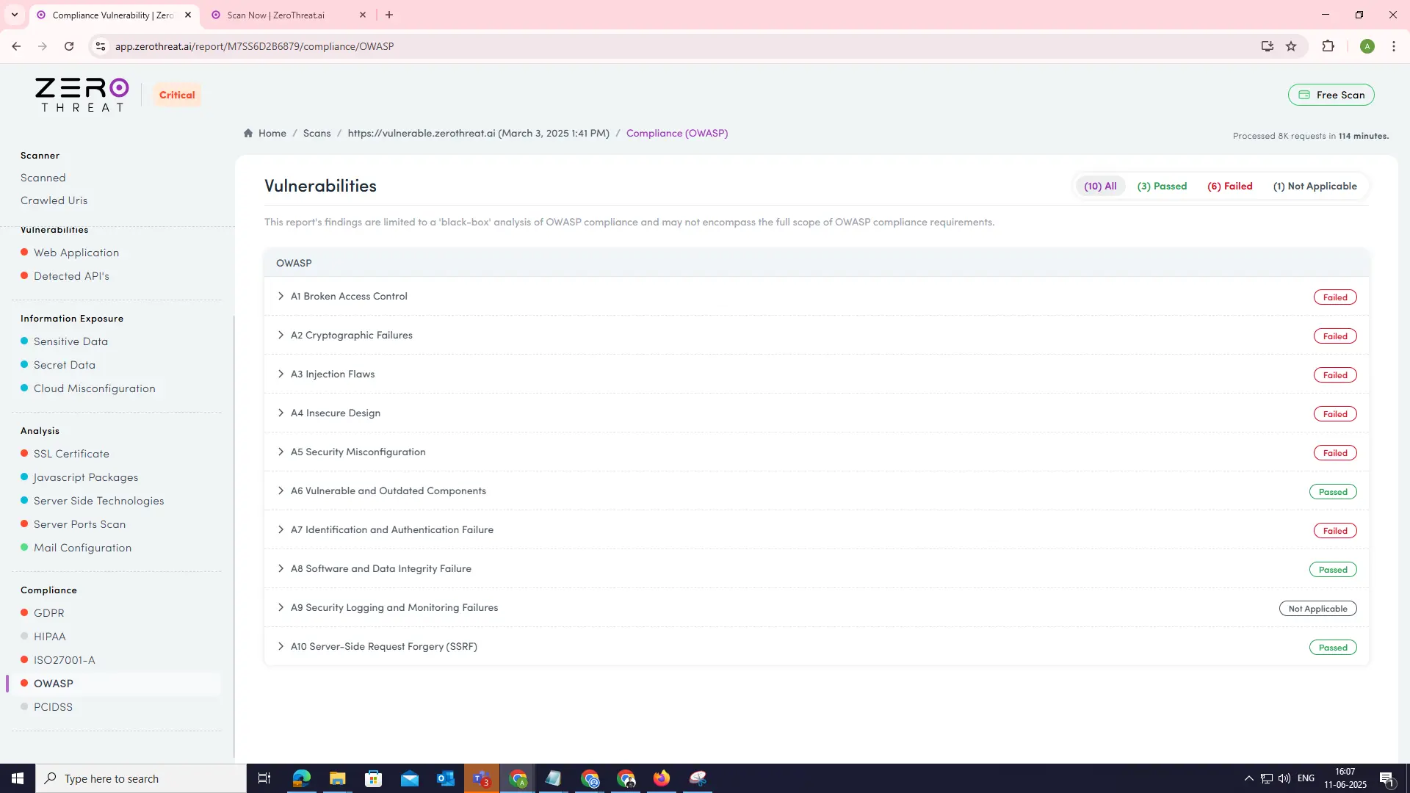Viewport: 1410px width, 793px height.
Task: Open Microsoft Store from taskbar
Action: point(374,778)
